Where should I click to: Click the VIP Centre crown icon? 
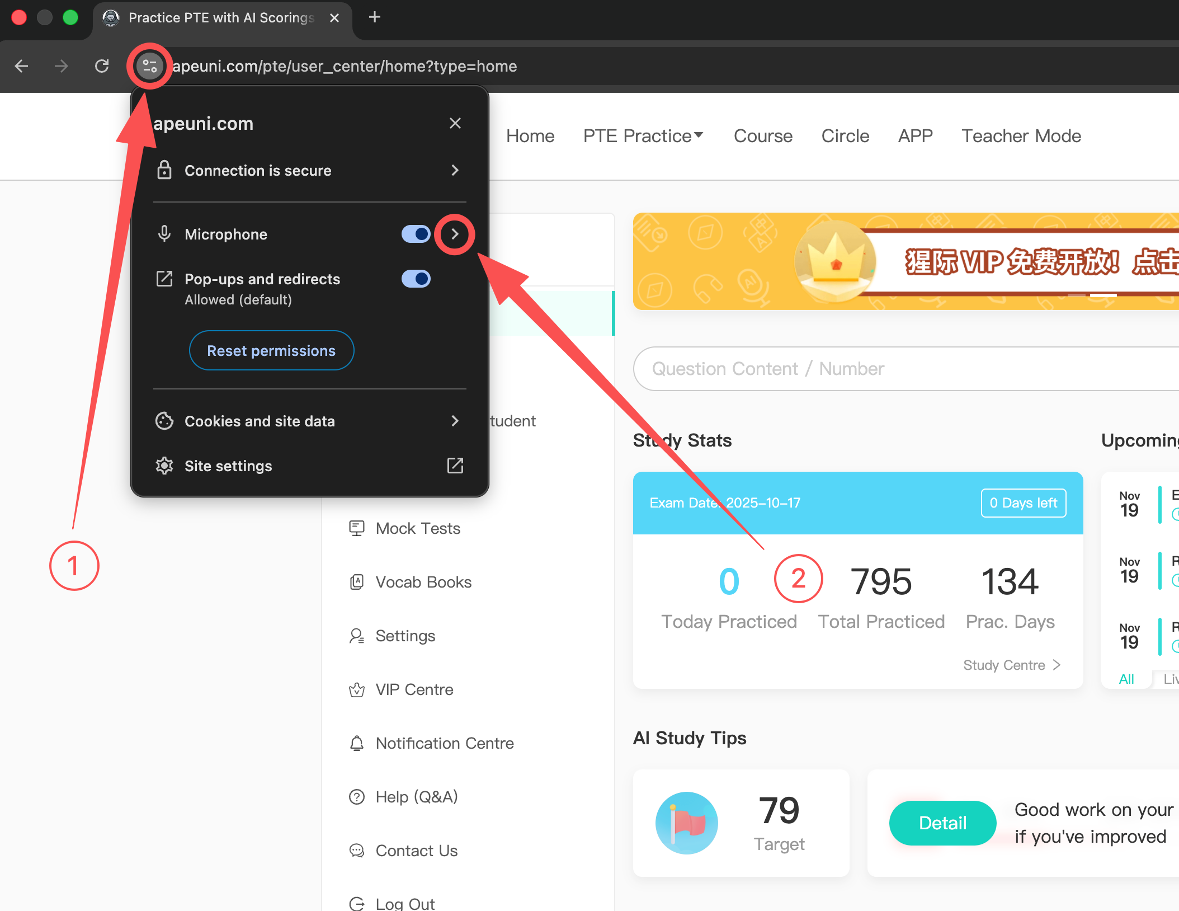tap(357, 689)
